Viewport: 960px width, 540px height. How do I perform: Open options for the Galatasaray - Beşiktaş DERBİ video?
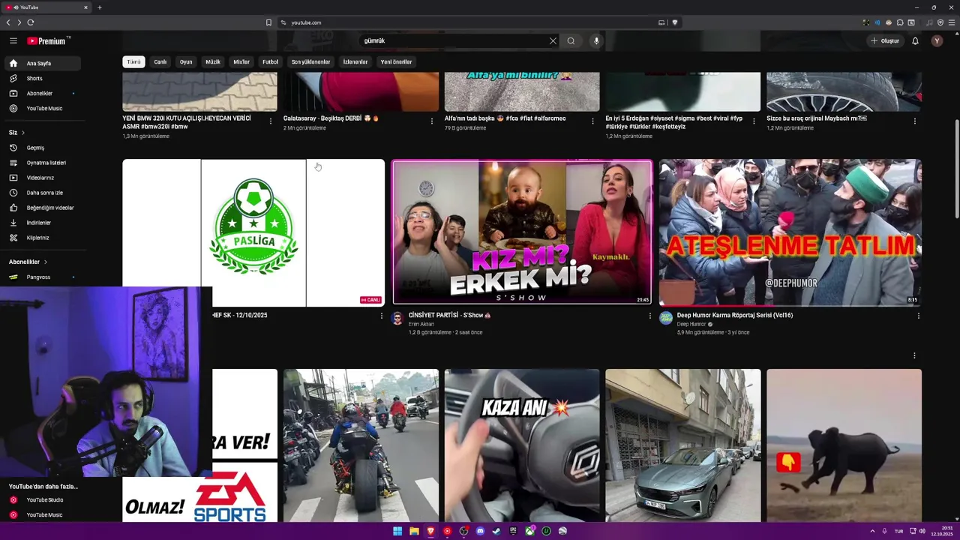[x=432, y=121]
